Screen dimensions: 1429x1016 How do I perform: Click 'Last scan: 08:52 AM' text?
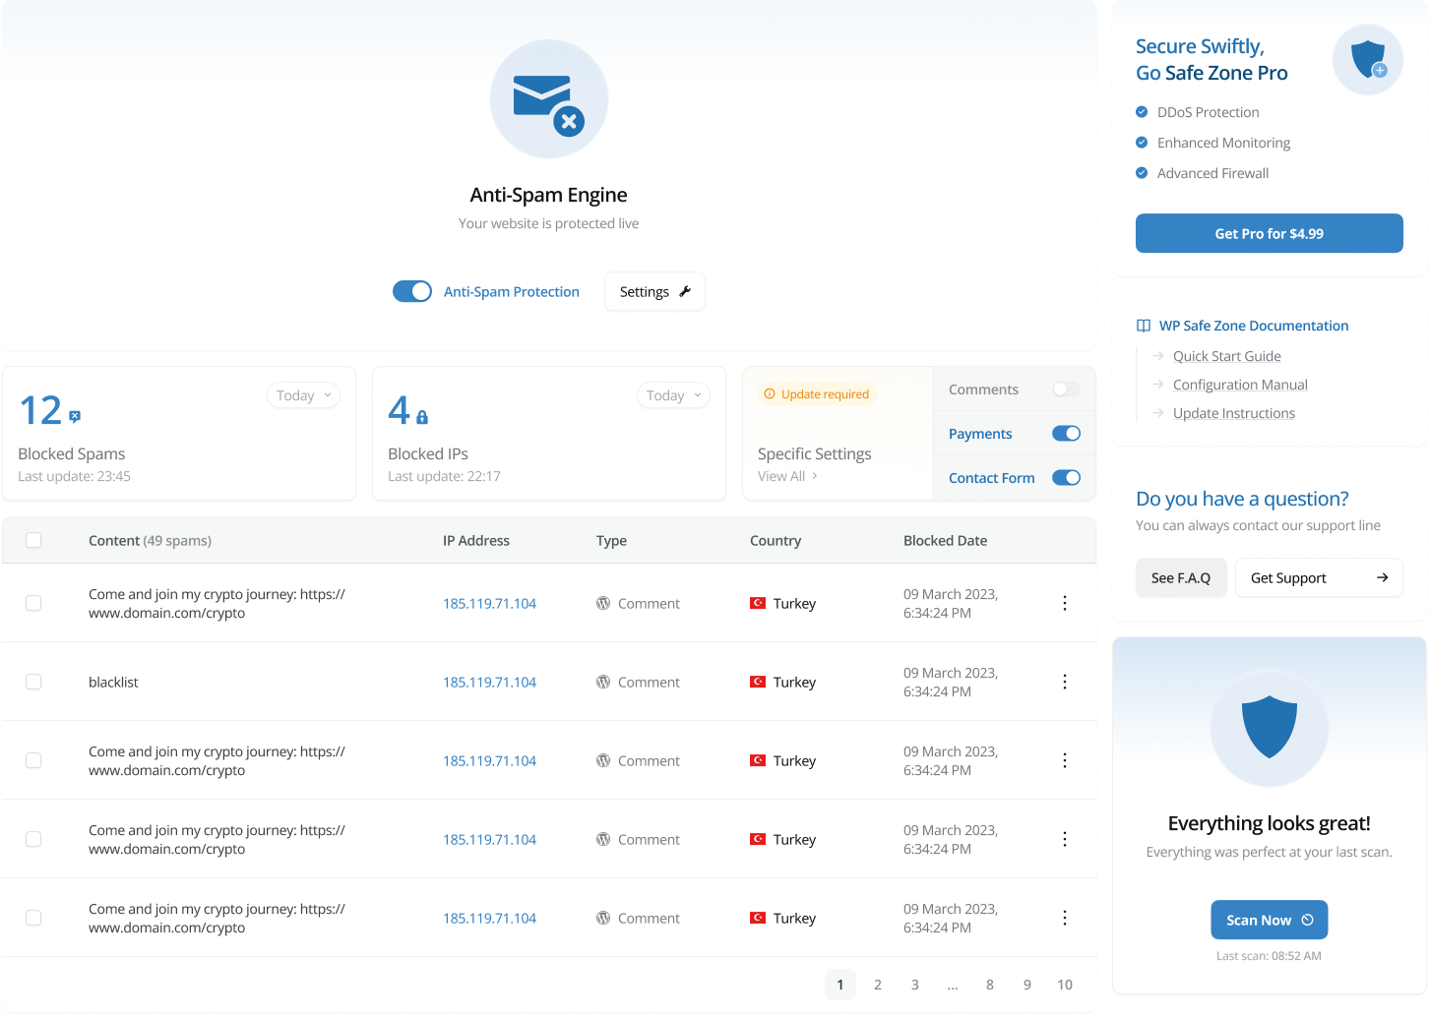point(1269,955)
